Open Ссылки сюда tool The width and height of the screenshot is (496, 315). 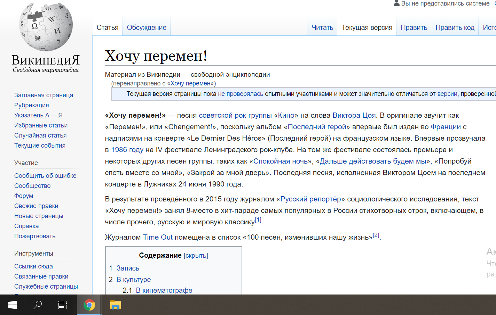33,266
